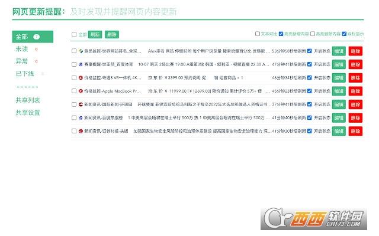Tick the 全部 select-all checkbox
The height and width of the screenshot is (236, 379).
(74, 34)
